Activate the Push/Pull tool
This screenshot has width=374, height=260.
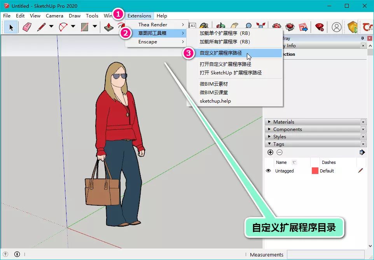pyautogui.click(x=109, y=27)
